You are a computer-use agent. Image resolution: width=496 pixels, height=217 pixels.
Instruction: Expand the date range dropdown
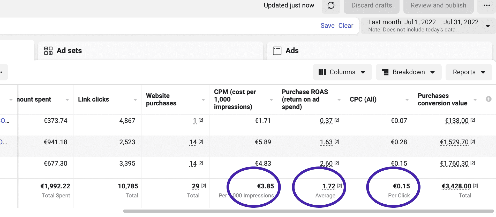487,26
